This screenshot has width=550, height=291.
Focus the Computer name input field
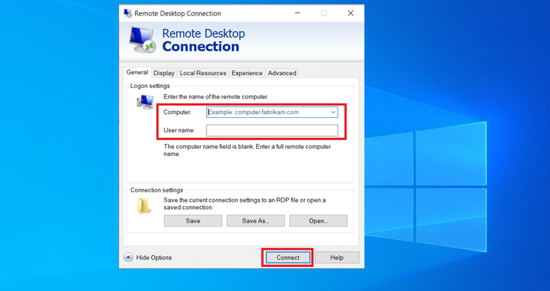click(x=272, y=112)
